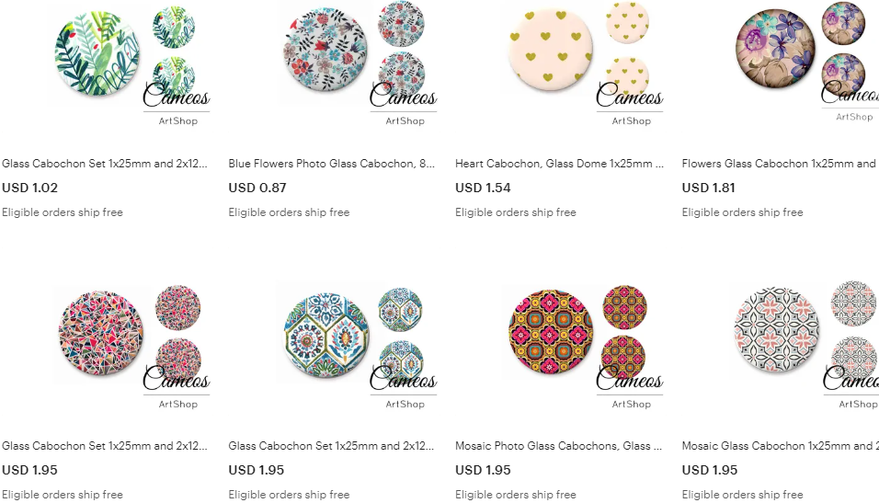
Task: Select the USD 1.81 price label
Action: 709,188
